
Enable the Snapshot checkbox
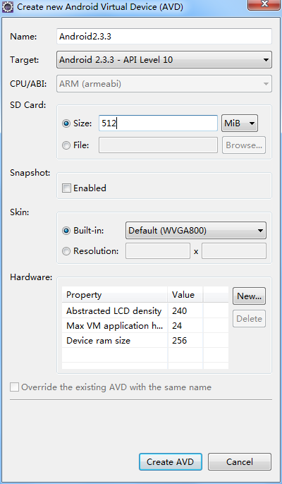pos(66,188)
